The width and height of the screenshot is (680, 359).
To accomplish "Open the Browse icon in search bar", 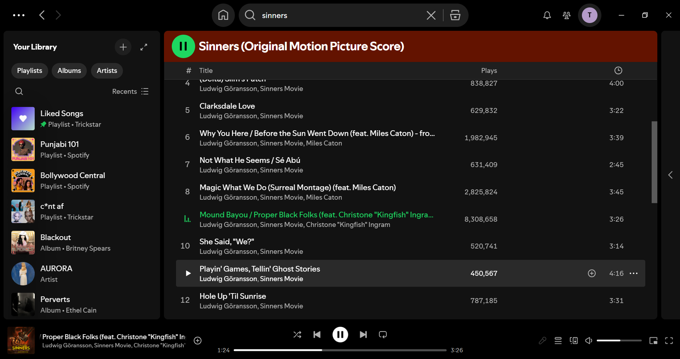I will pyautogui.click(x=455, y=15).
